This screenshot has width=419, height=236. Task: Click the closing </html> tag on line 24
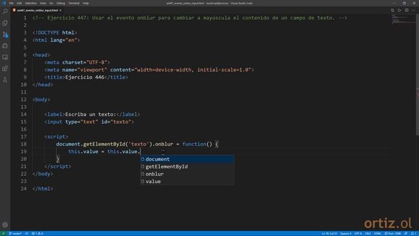click(x=43, y=189)
